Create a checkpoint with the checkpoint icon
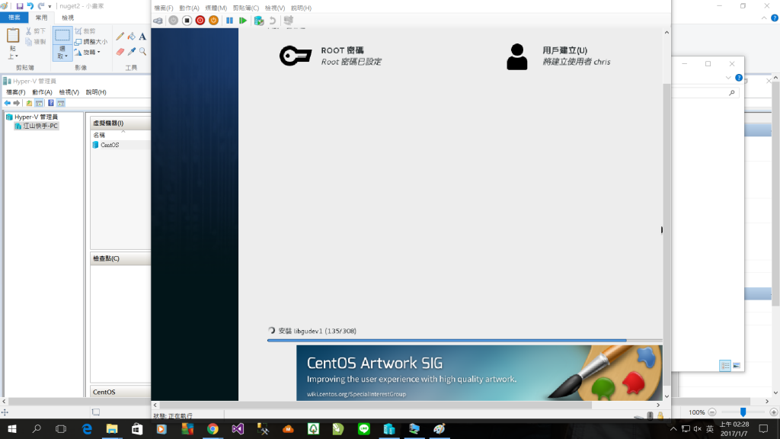The image size is (780, 439). tap(259, 21)
